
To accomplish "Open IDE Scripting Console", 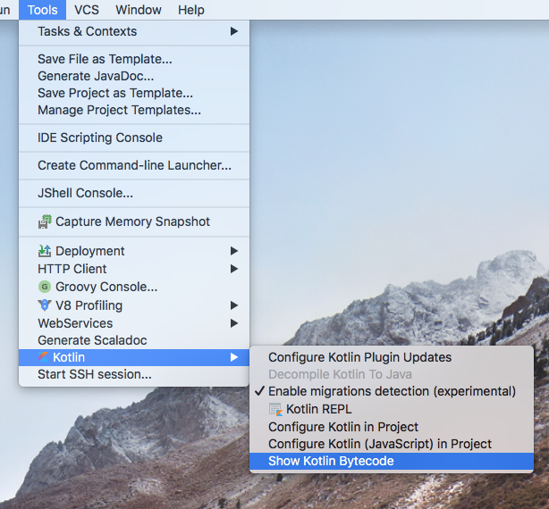I will click(134, 138).
